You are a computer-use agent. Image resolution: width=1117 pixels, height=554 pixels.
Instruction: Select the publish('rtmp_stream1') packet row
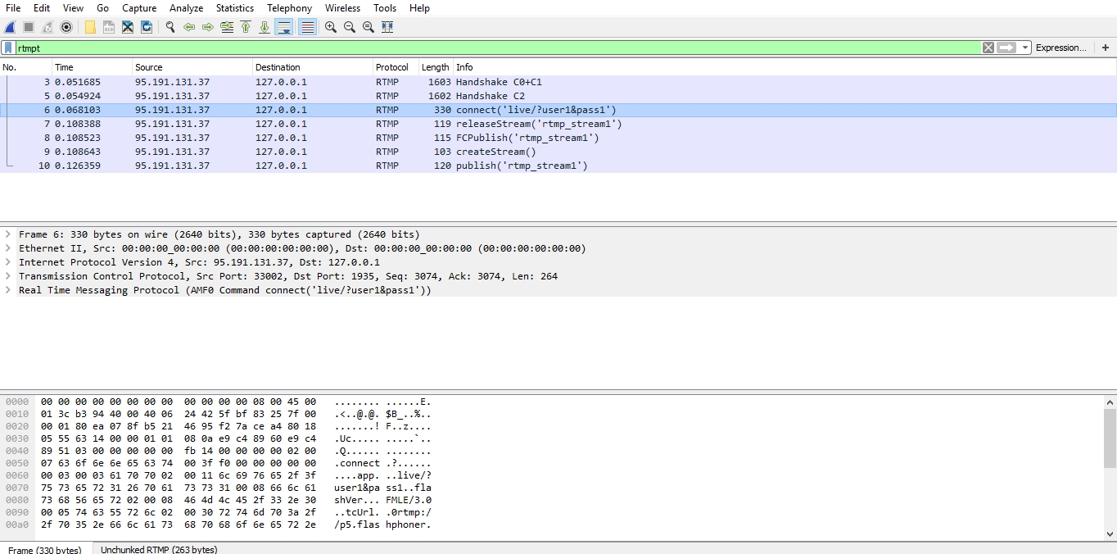pyautogui.click(x=522, y=166)
